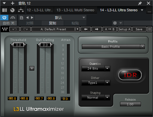The image size is (153, 117).
Task: Load previous host preset arrow
Action: click(27, 18)
